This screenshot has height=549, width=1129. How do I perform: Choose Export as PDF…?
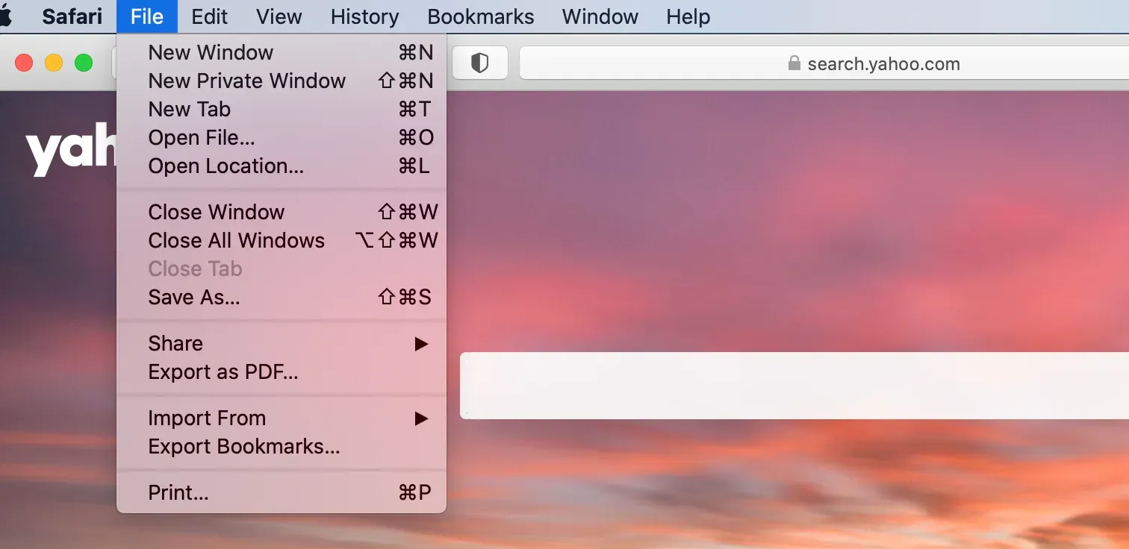(x=282, y=371)
